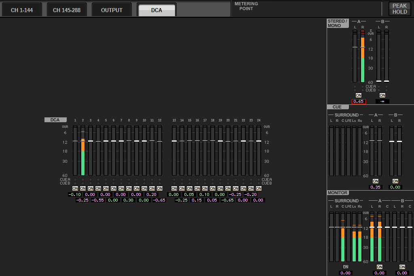Toggle the ON button for DCA 2
Image resolution: width=414 pixels, height=276 pixels.
tap(83, 188)
